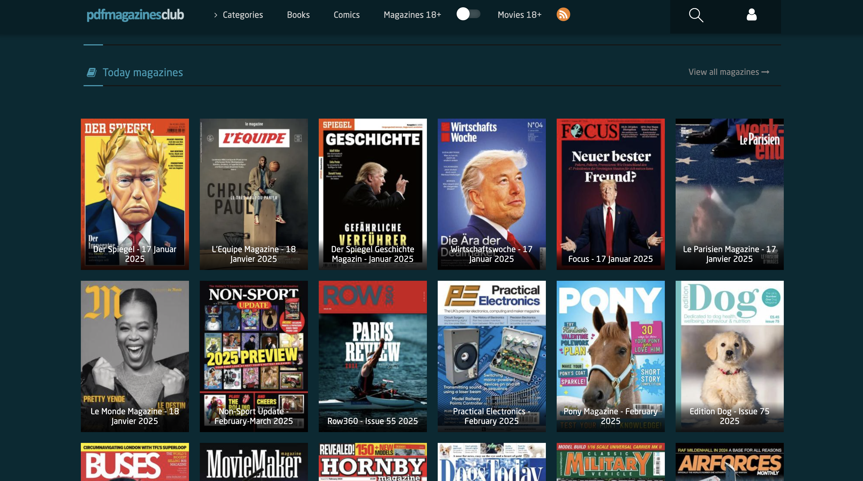The height and width of the screenshot is (481, 863).
Task: Open the Classic Military Vehicle cover
Action: [x=610, y=462]
